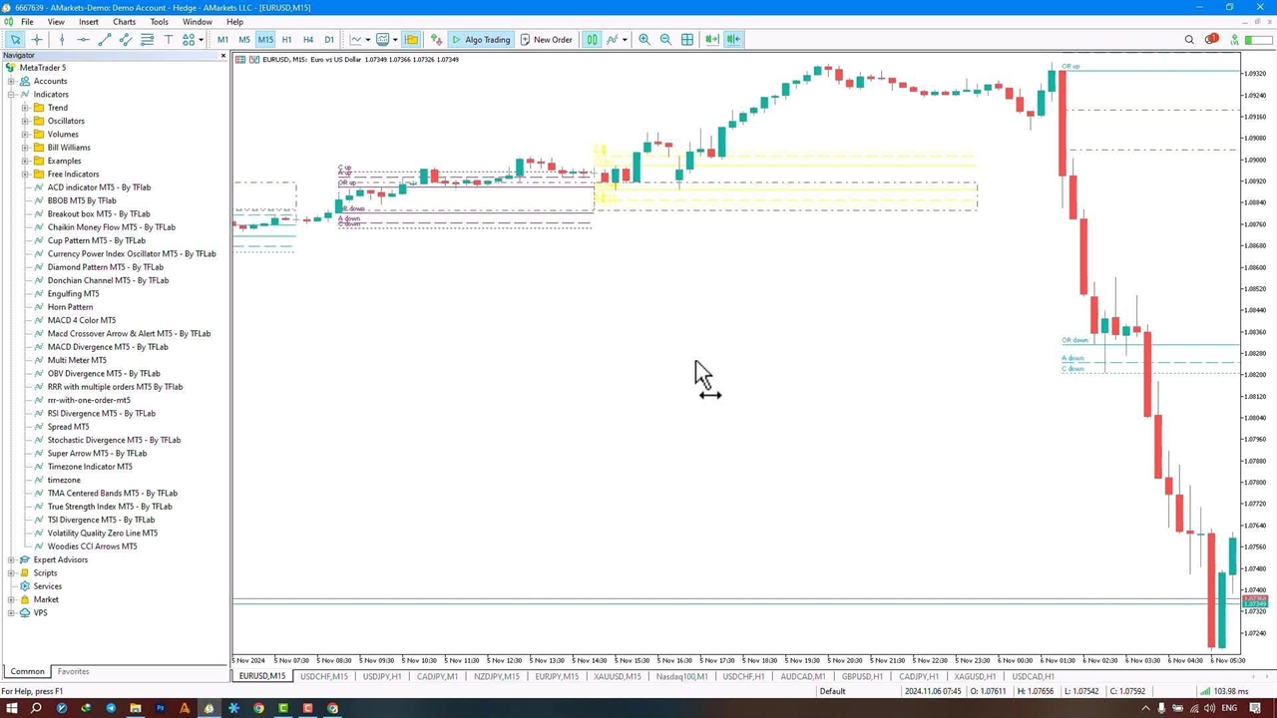Open the account notifications icon
Image resolution: width=1277 pixels, height=718 pixels.
[1211, 40]
